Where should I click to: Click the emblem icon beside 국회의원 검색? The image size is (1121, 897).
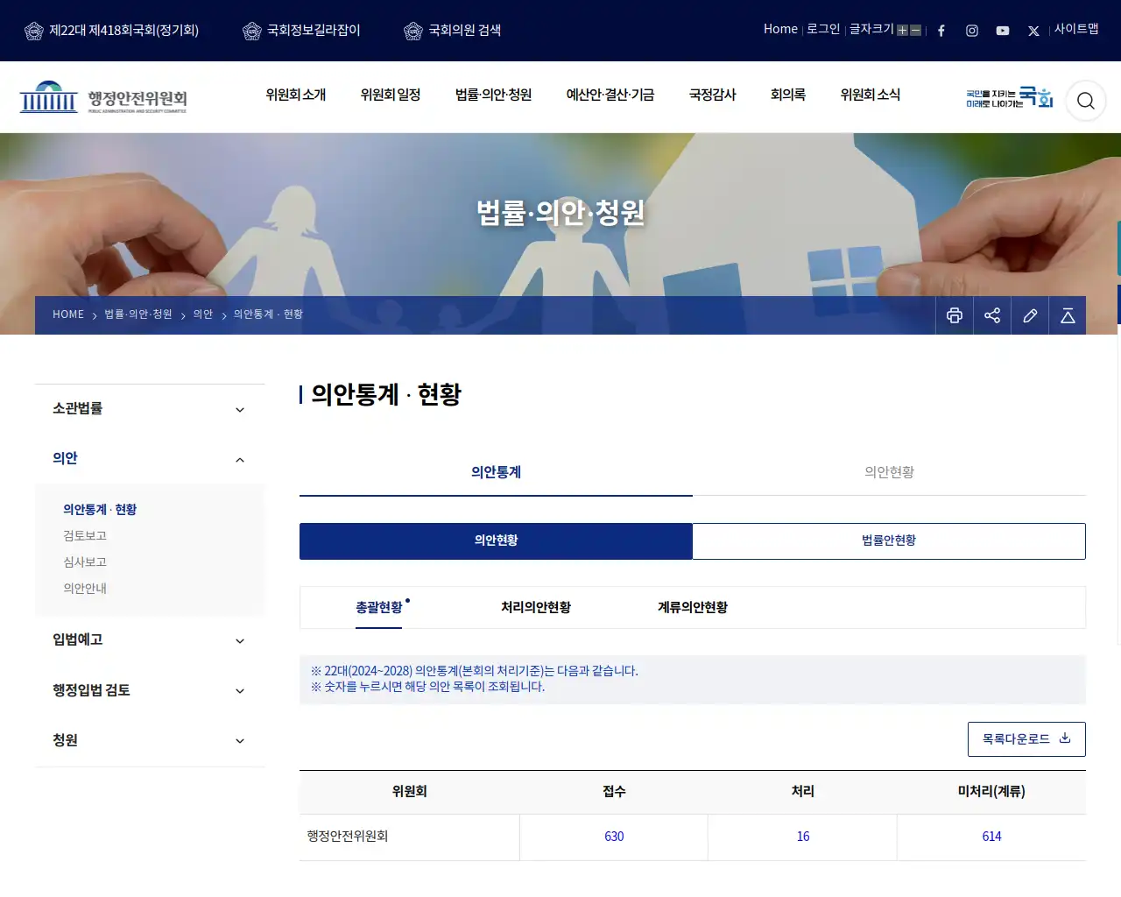413,32
